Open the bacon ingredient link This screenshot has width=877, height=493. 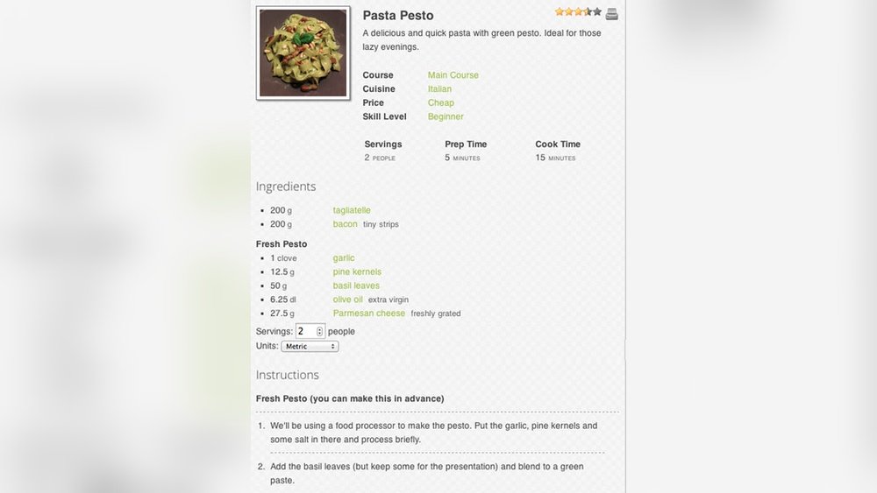346,224
